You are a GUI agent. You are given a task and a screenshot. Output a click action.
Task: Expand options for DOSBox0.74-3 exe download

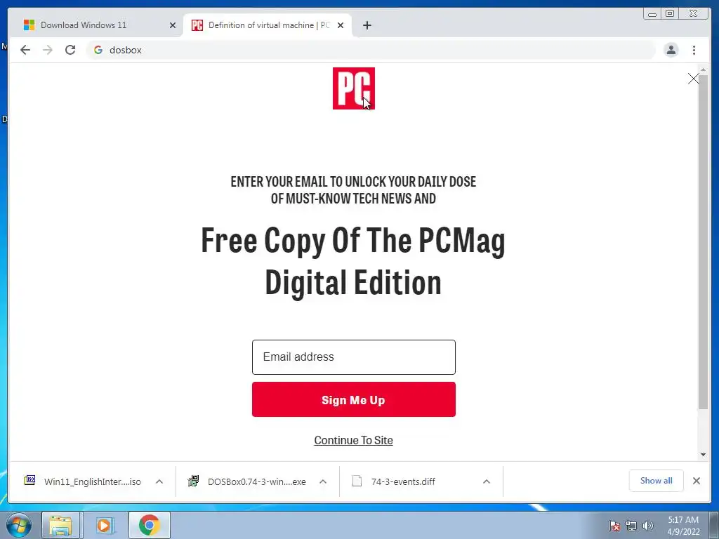point(323,481)
